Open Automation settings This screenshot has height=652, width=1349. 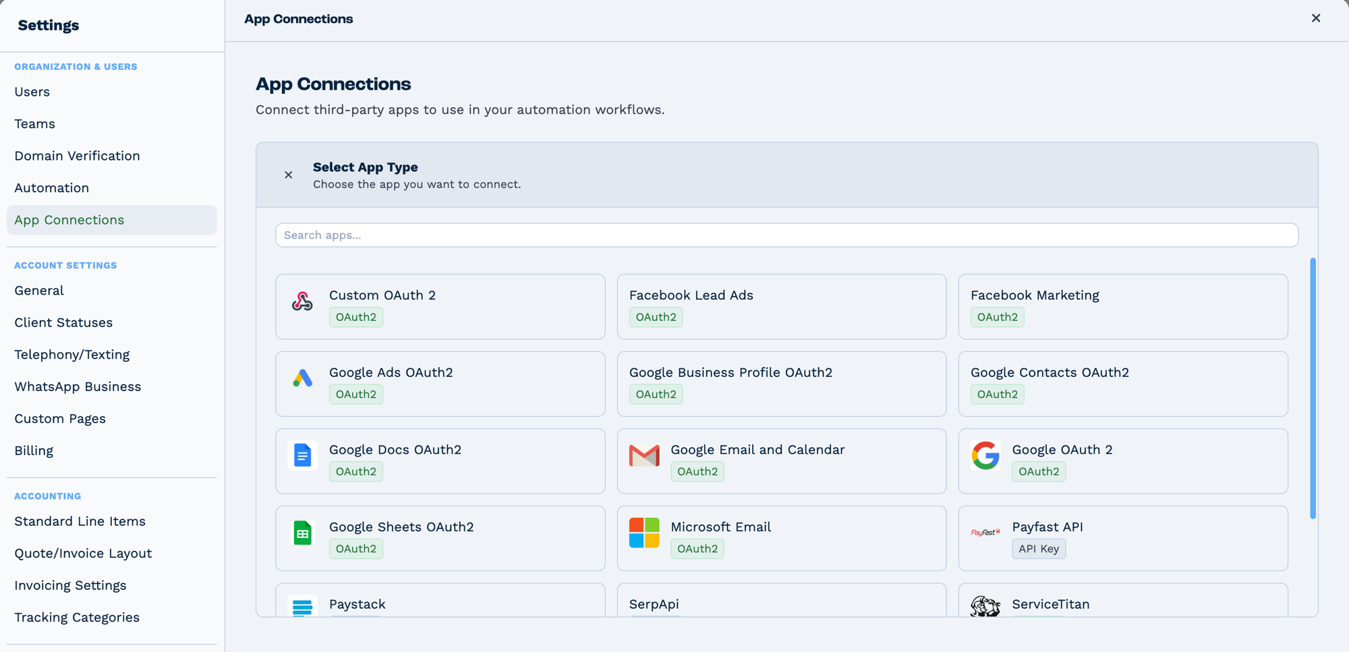click(52, 188)
